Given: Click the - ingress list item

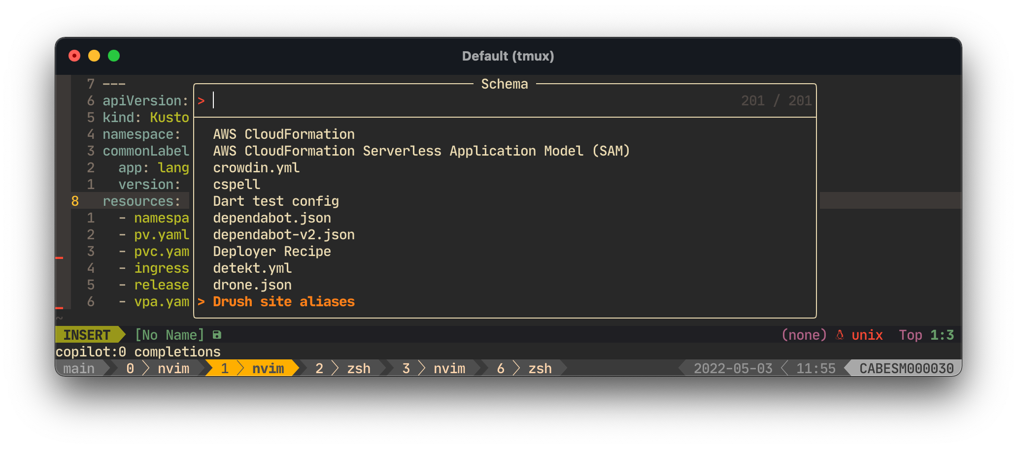Looking at the screenshot, I should (153, 268).
